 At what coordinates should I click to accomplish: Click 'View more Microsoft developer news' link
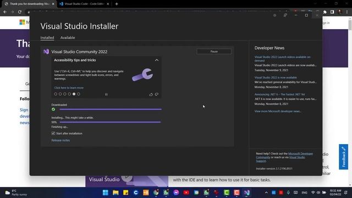click(x=278, y=111)
